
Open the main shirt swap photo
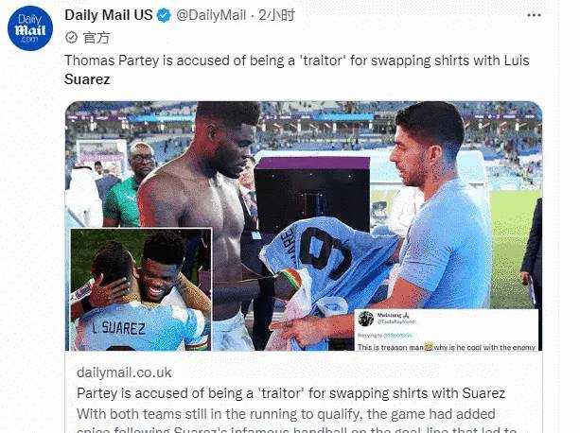point(304,225)
